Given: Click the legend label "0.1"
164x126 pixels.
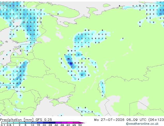Looking at the screenshot, I should 3,125.
